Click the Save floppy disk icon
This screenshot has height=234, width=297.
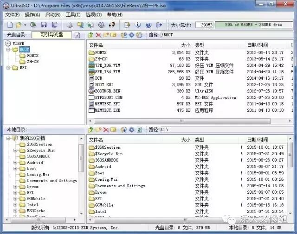[x=44, y=25]
